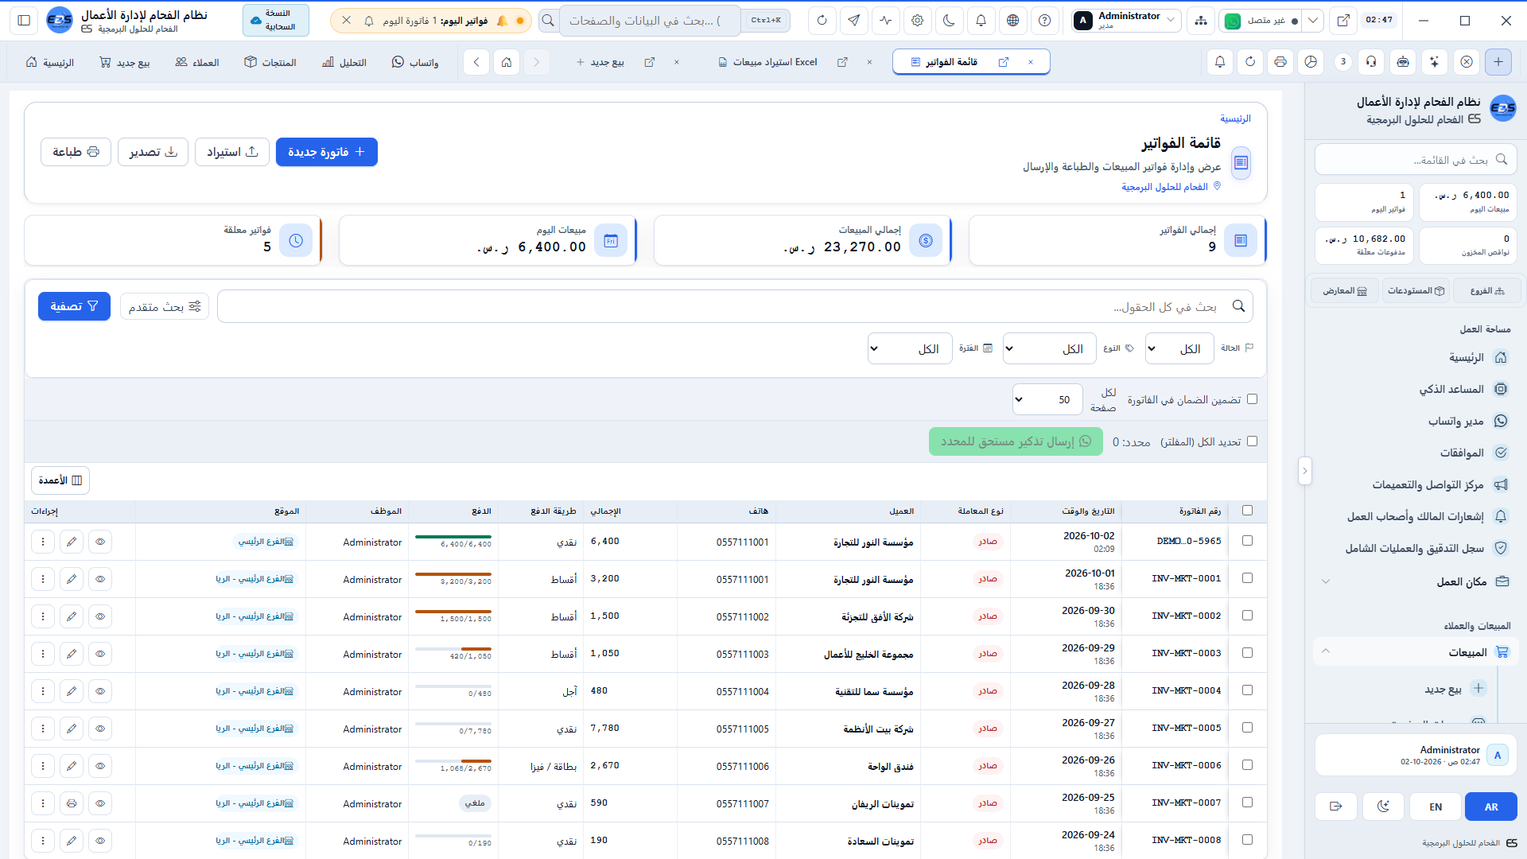The image size is (1527, 859).
Task: Open المنتجات in top navigation
Action: pyautogui.click(x=270, y=62)
